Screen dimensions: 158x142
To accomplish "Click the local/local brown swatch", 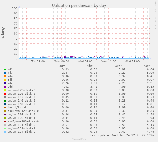I will (5, 108).
